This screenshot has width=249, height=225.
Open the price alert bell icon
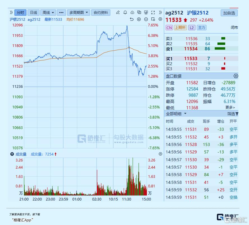(x=125, y=12)
